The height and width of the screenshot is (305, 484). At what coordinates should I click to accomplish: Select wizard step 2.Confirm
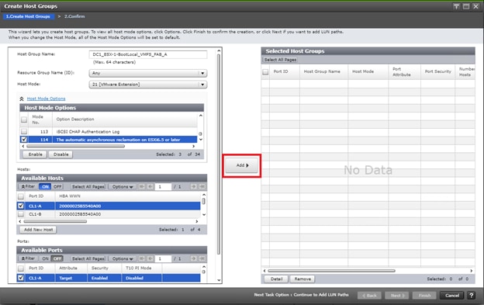[x=74, y=16]
